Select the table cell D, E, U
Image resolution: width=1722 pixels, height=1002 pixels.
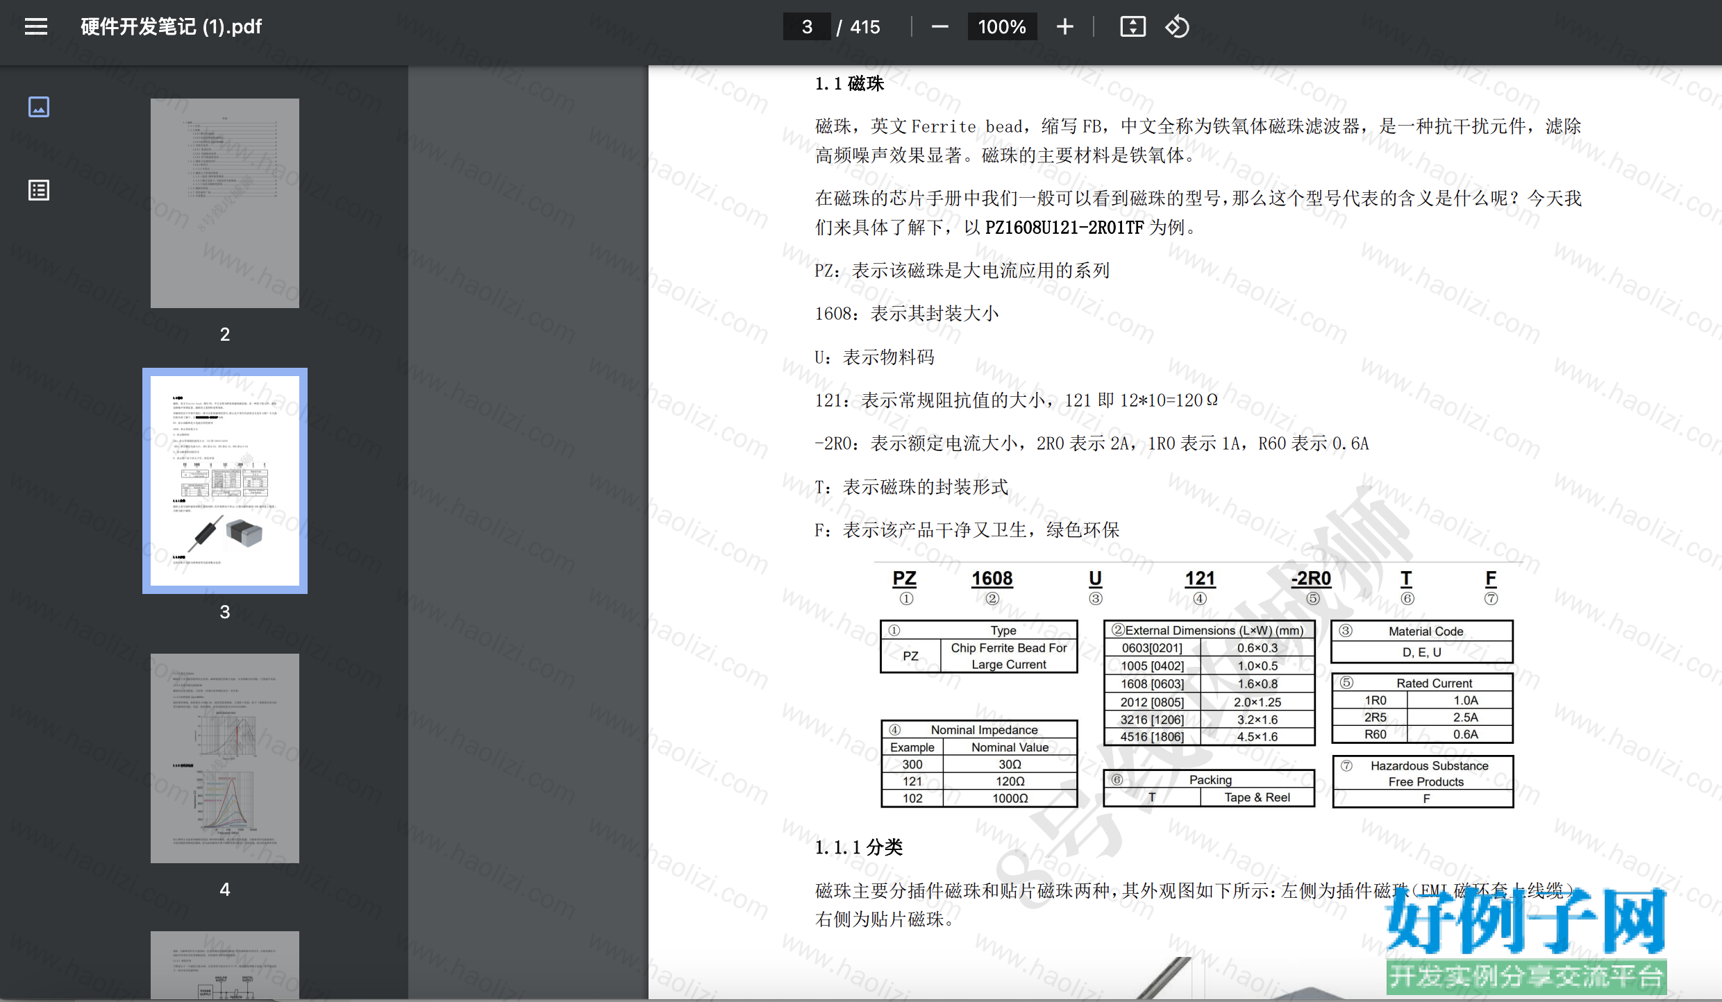click(1422, 652)
